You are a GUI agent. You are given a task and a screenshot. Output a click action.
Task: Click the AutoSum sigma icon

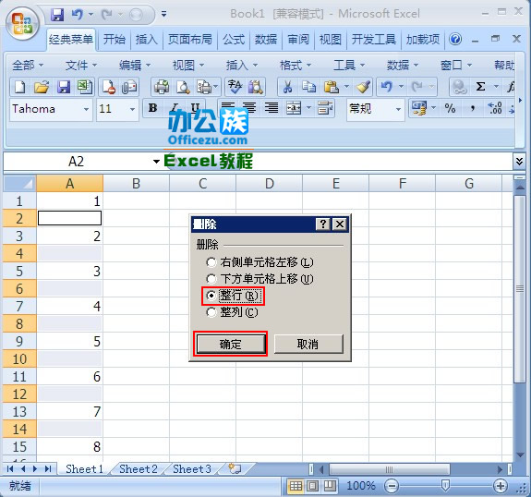tap(480, 87)
